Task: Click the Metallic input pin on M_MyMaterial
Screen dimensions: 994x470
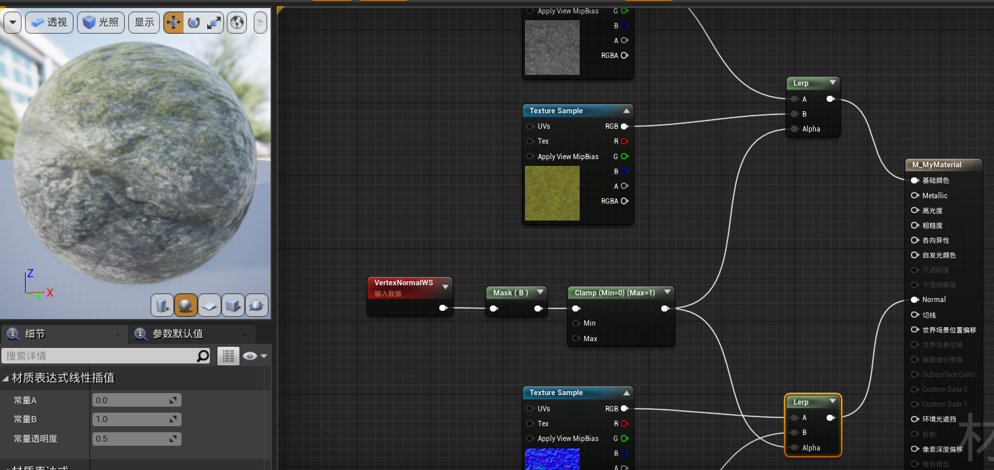Action: (x=914, y=196)
